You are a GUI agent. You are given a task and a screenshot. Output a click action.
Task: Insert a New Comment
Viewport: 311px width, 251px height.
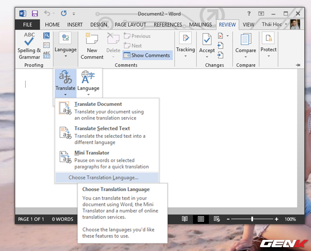click(92, 46)
